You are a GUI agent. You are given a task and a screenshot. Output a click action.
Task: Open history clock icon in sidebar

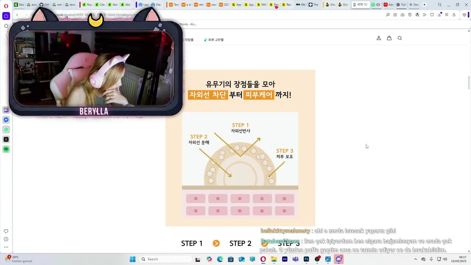[6, 239]
